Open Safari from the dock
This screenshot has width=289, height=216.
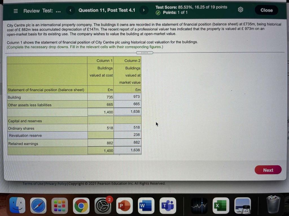pyautogui.click(x=38, y=205)
